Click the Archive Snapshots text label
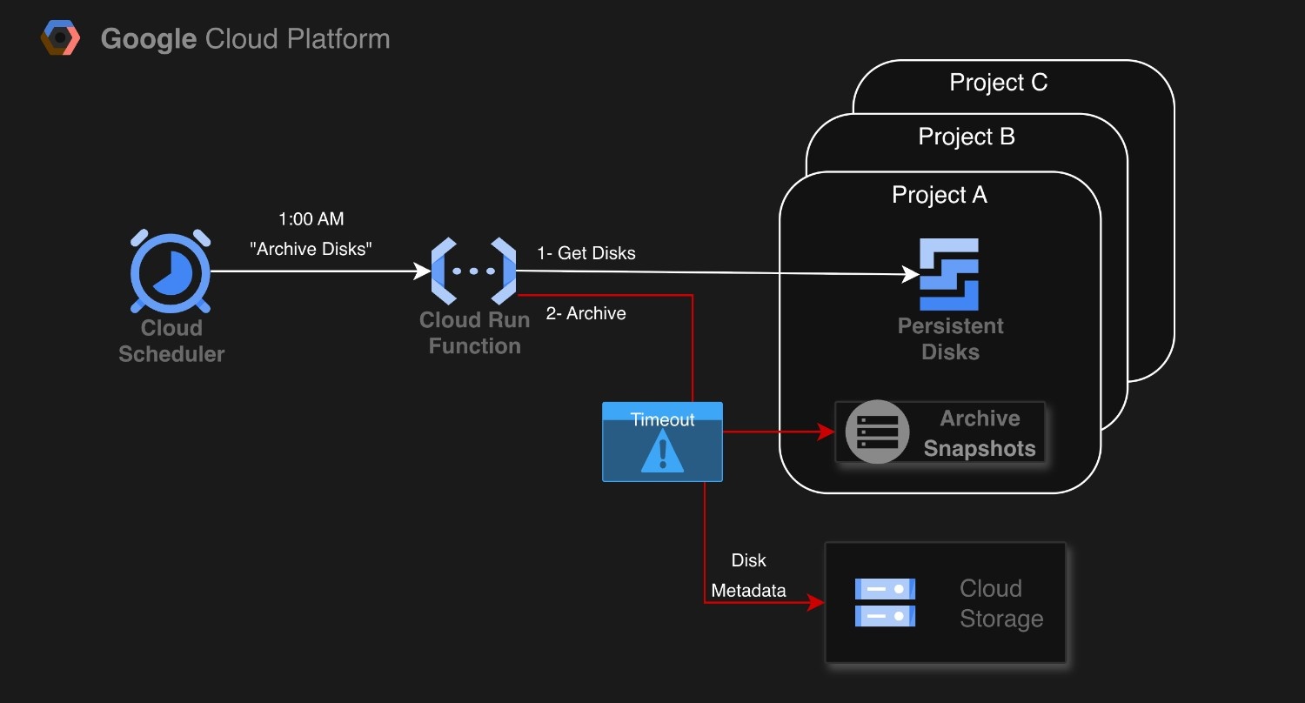1305x703 pixels. coord(980,433)
